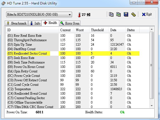Screen dimensions: 160x120
Task: Select the (03) Spin Up Time row
Action: (x=73, y=45)
